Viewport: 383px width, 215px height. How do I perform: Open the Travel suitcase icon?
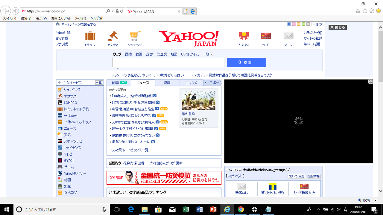[x=90, y=36]
